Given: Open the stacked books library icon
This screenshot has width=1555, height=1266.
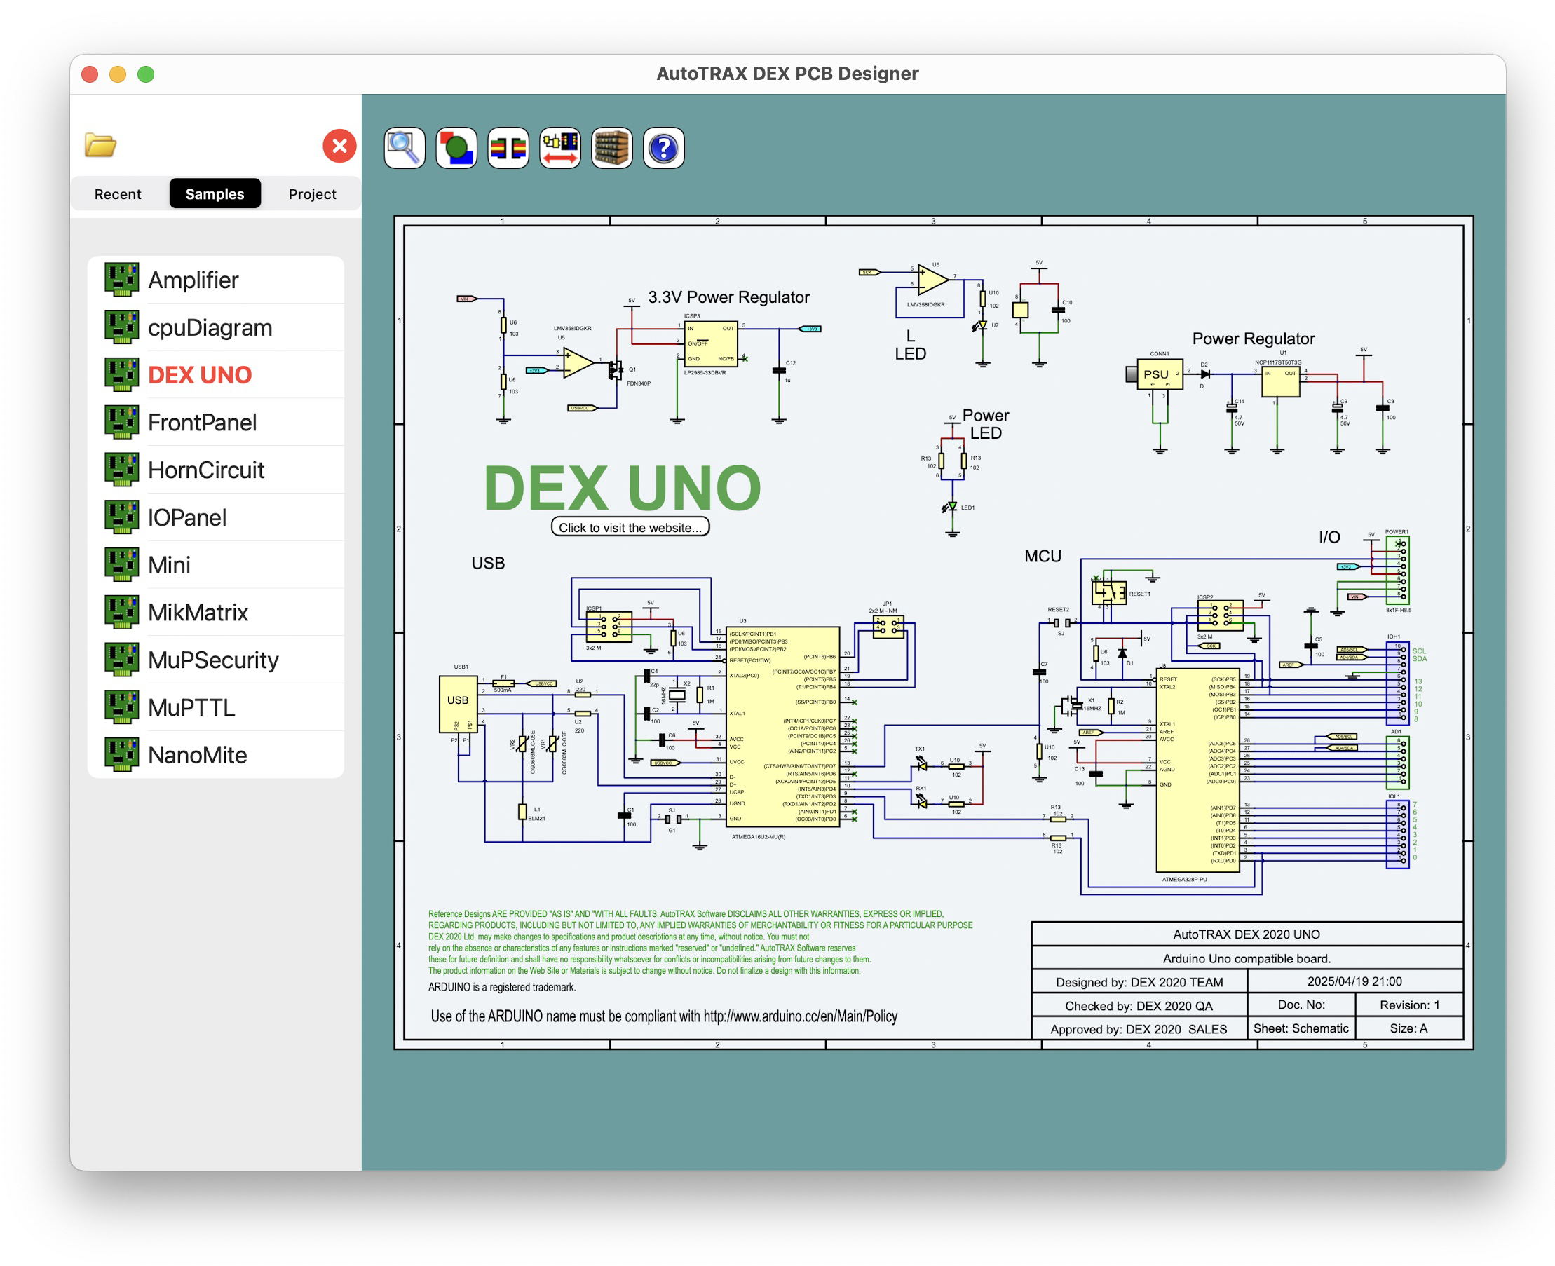Looking at the screenshot, I should pos(612,148).
